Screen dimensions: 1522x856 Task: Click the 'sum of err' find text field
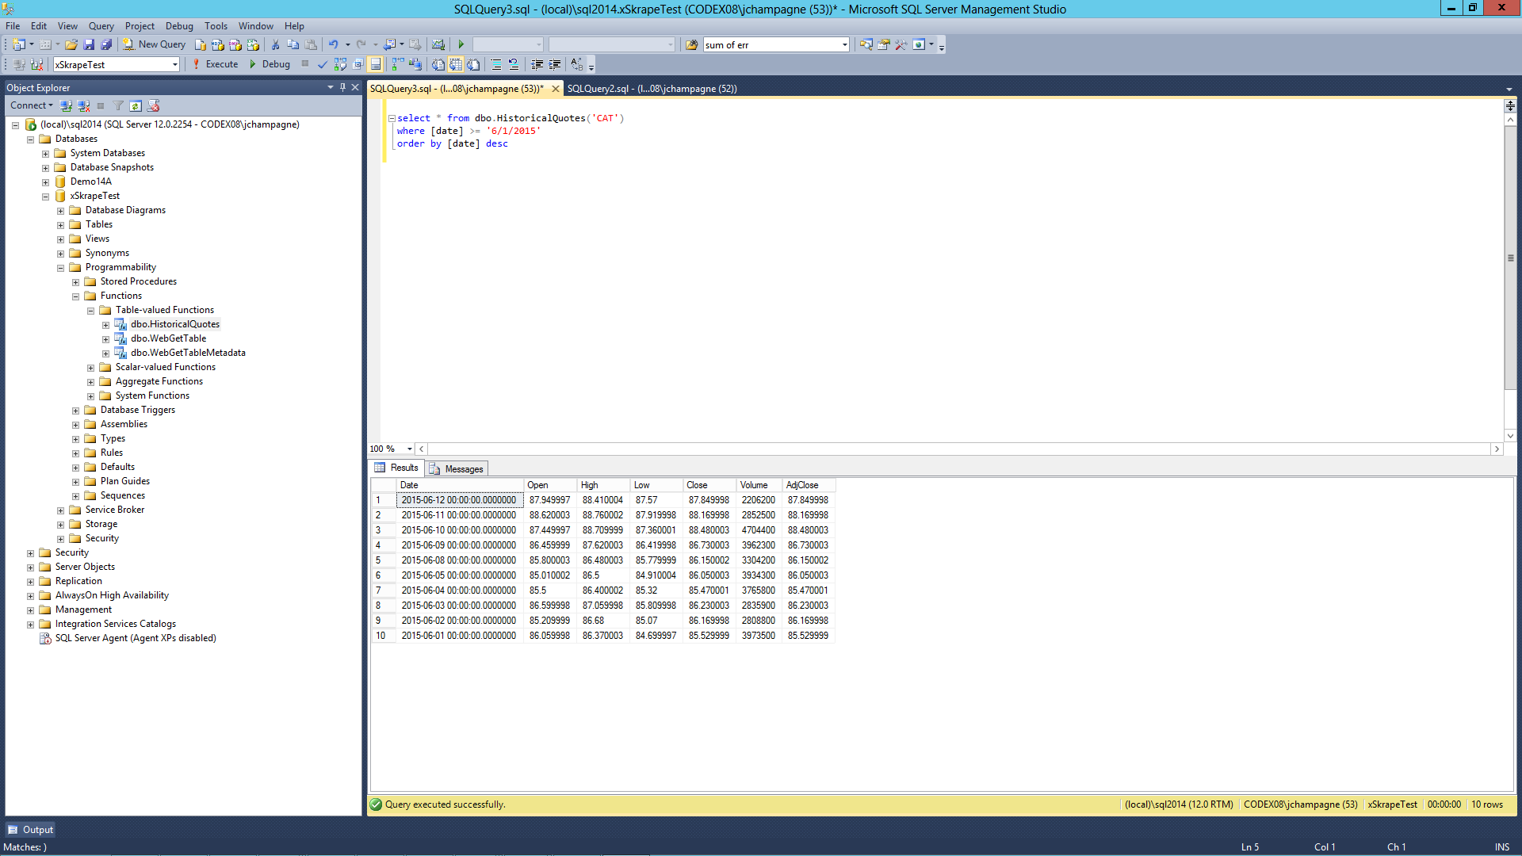coord(771,45)
